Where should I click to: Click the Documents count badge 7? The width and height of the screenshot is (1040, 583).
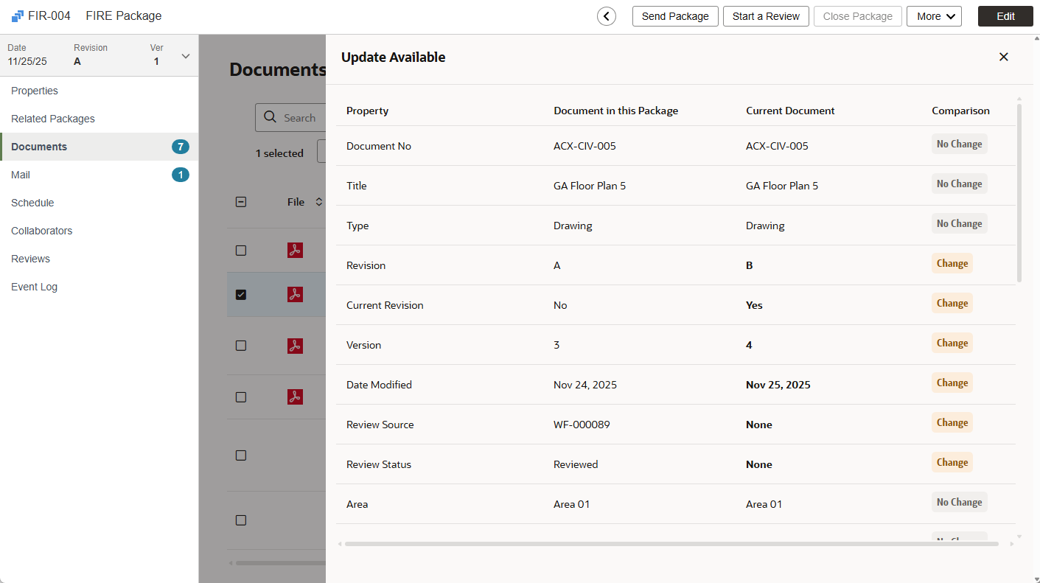pos(180,147)
